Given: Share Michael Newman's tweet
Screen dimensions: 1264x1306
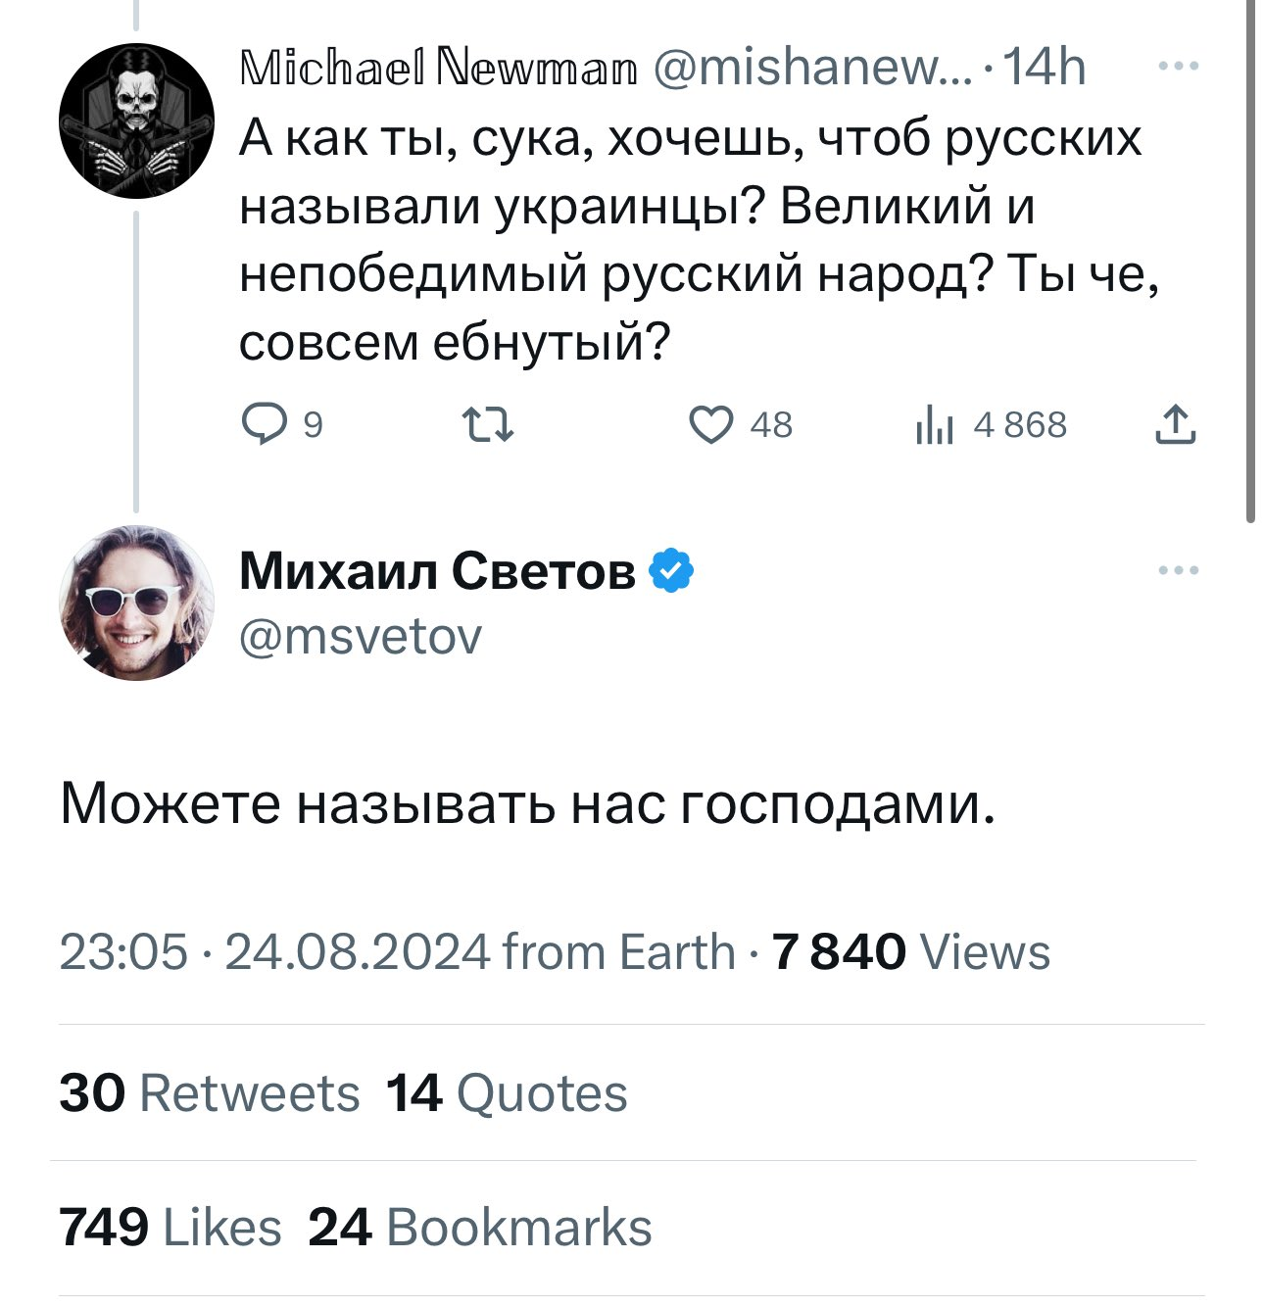Looking at the screenshot, I should pyautogui.click(x=1175, y=425).
